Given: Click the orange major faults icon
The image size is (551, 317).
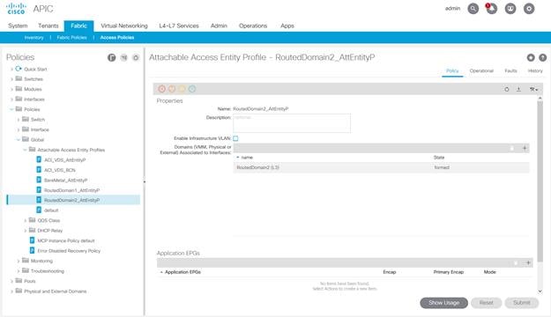Looking at the screenshot, I should click(x=172, y=89).
